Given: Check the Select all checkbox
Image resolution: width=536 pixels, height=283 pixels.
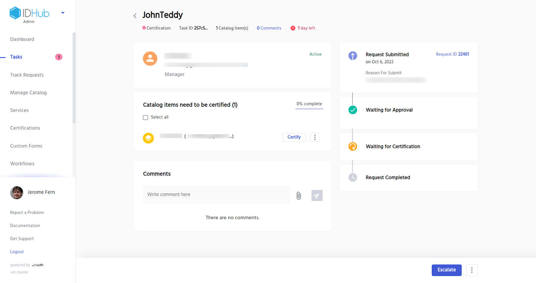Looking at the screenshot, I should (145, 117).
